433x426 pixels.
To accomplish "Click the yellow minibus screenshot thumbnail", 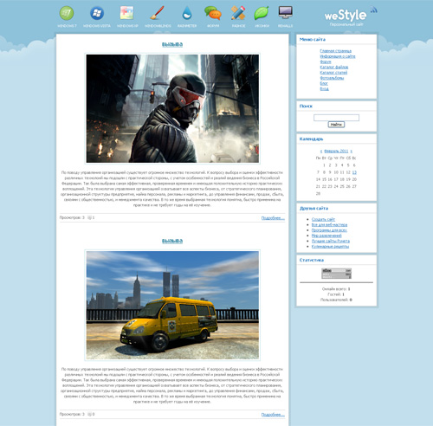I will [172, 306].
